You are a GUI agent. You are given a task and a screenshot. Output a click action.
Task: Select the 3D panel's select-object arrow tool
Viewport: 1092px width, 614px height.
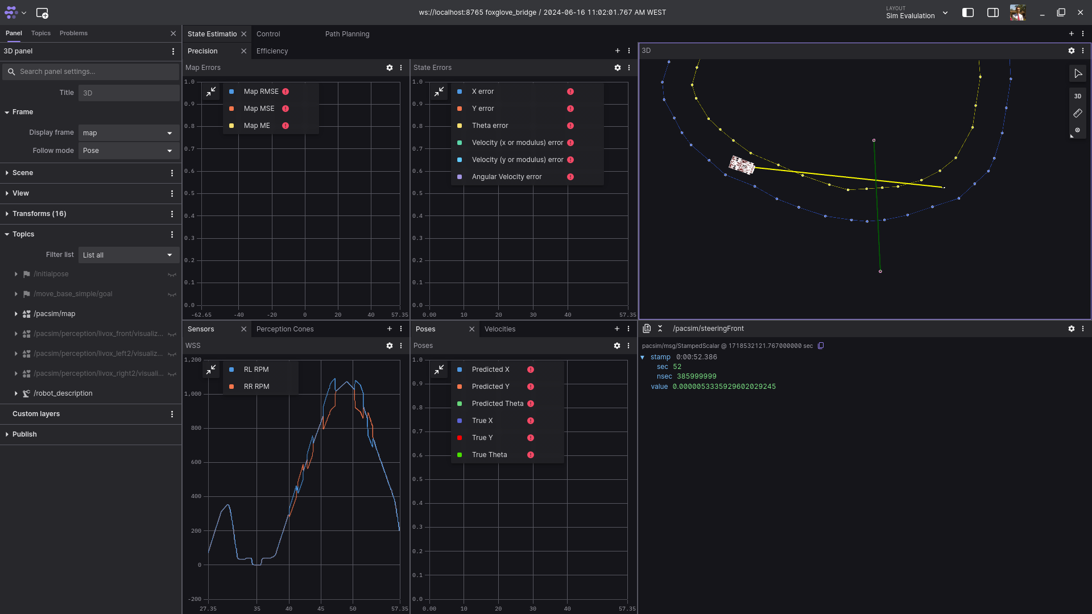pyautogui.click(x=1078, y=73)
